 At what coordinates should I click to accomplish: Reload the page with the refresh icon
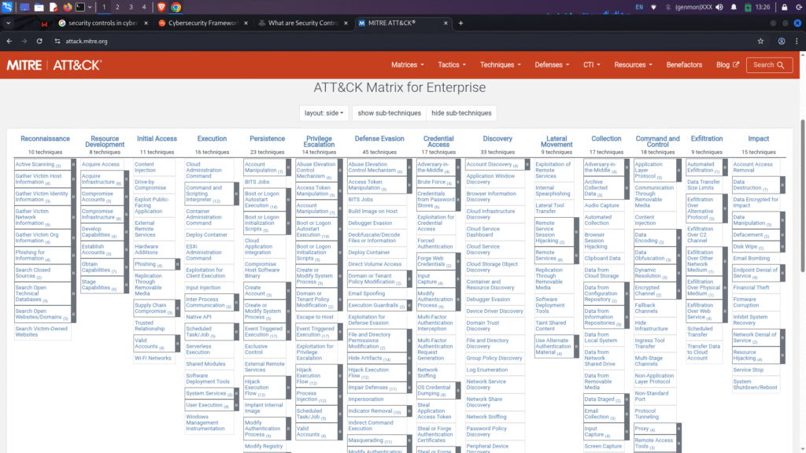tap(43, 41)
